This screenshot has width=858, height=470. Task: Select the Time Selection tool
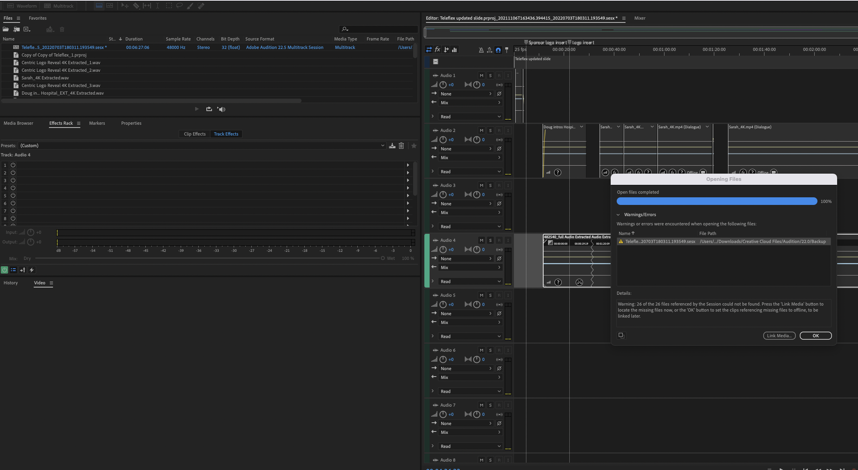pos(157,6)
